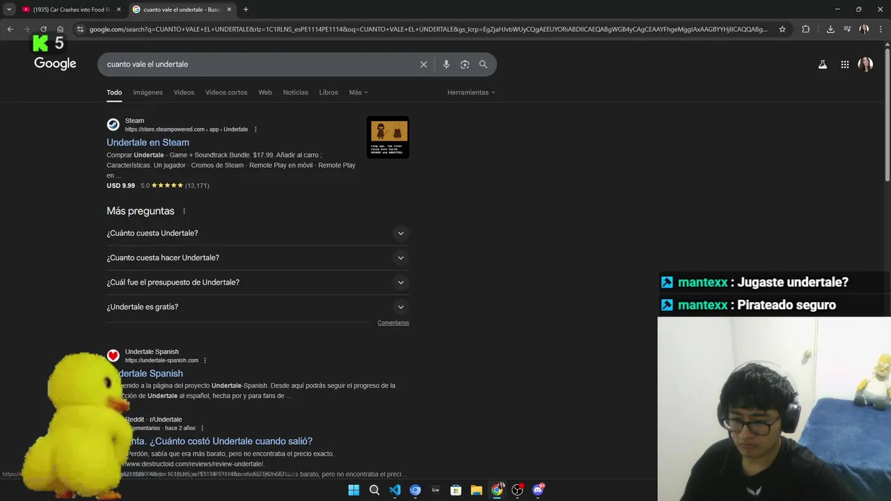This screenshot has width=891, height=501.
Task: Open Discord from the taskbar
Action: point(538,490)
